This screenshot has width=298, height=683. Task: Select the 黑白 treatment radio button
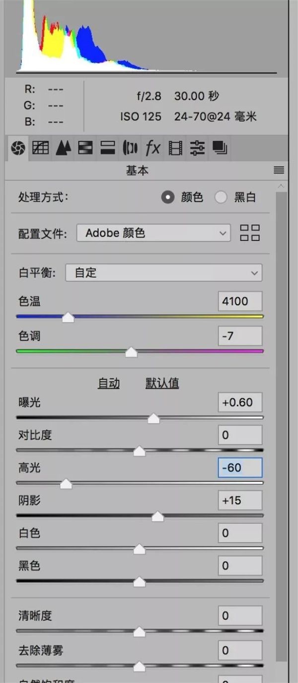coord(221,198)
